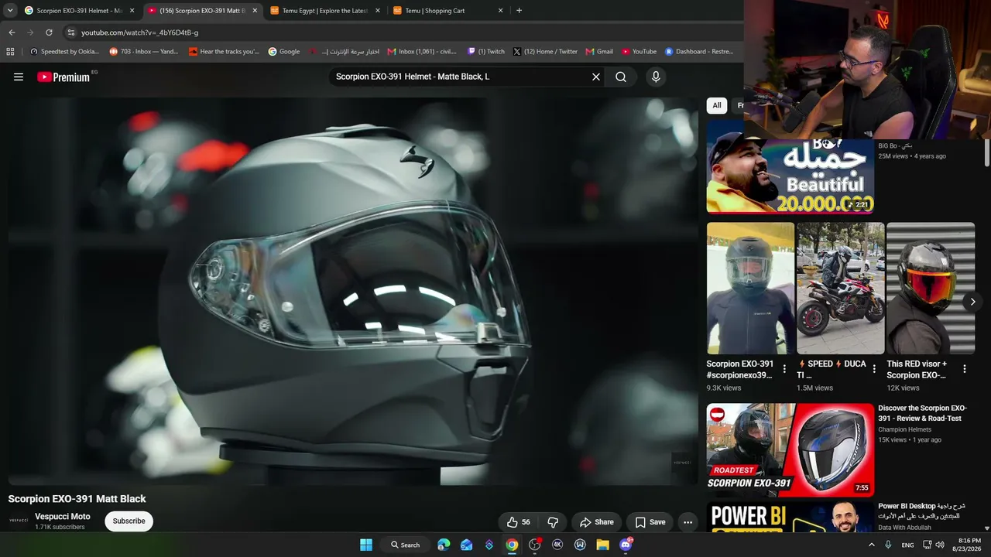Open the taskbar Search box

405,545
